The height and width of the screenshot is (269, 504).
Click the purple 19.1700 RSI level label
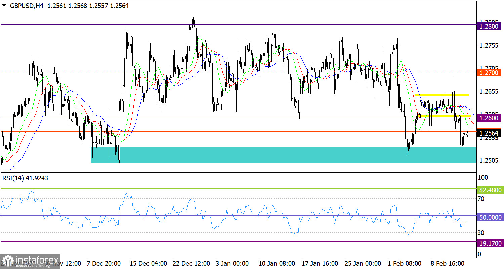click(490, 243)
